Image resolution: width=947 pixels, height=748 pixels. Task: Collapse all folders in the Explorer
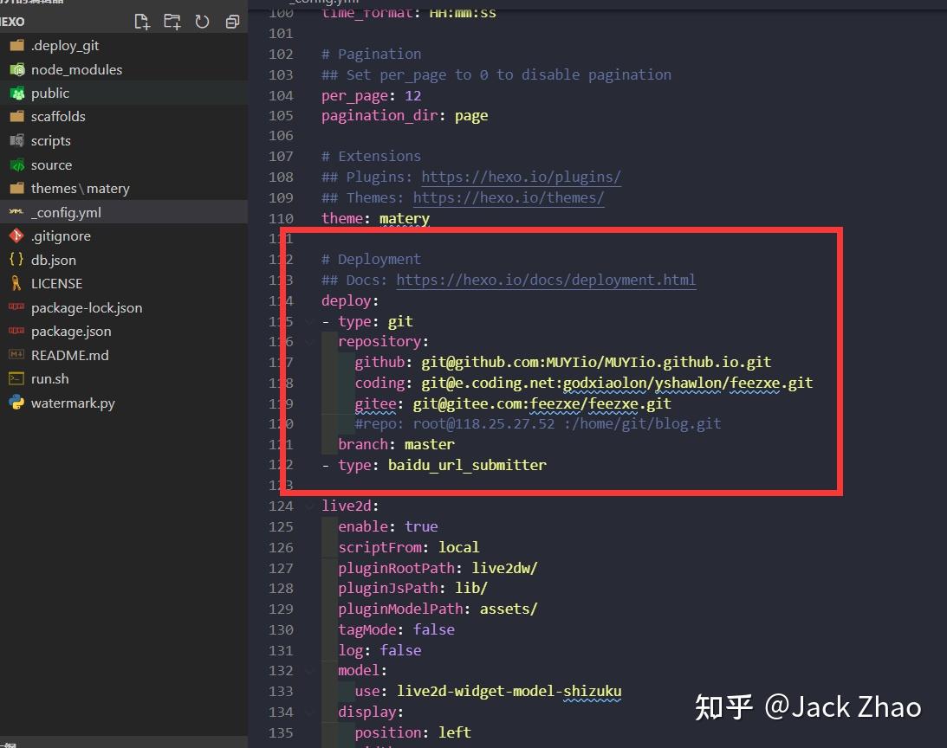[231, 22]
